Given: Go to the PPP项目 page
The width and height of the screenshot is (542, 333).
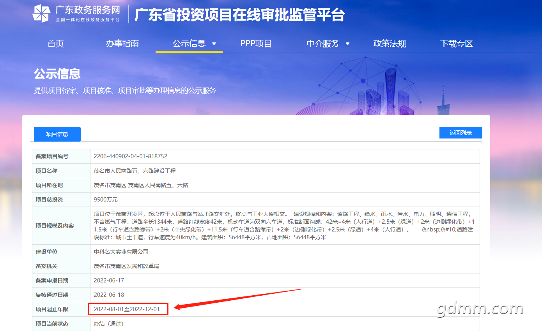Looking at the screenshot, I should [x=256, y=44].
